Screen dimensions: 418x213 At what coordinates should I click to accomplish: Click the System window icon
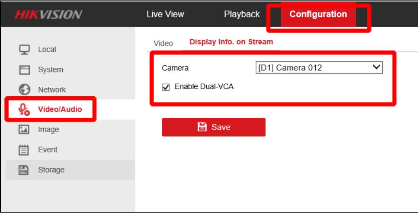click(x=25, y=70)
